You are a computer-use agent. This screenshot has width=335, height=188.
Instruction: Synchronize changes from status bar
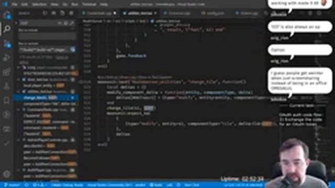tap(27, 185)
